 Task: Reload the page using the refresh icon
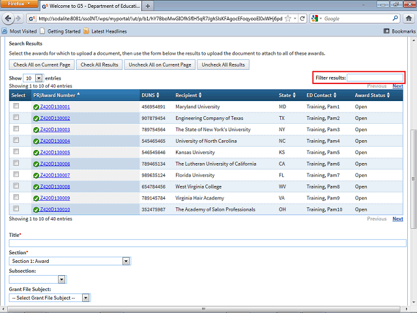(x=301, y=19)
